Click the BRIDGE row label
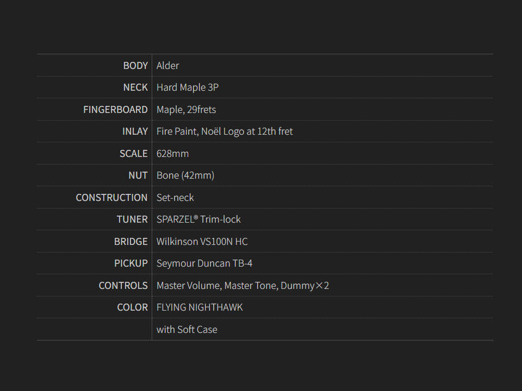The width and height of the screenshot is (522, 391). coord(130,242)
